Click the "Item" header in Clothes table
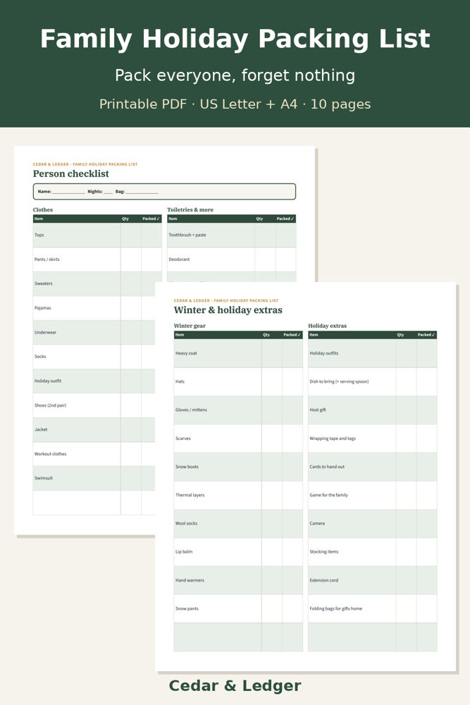Image resolution: width=470 pixels, height=705 pixels. pyautogui.click(x=39, y=219)
